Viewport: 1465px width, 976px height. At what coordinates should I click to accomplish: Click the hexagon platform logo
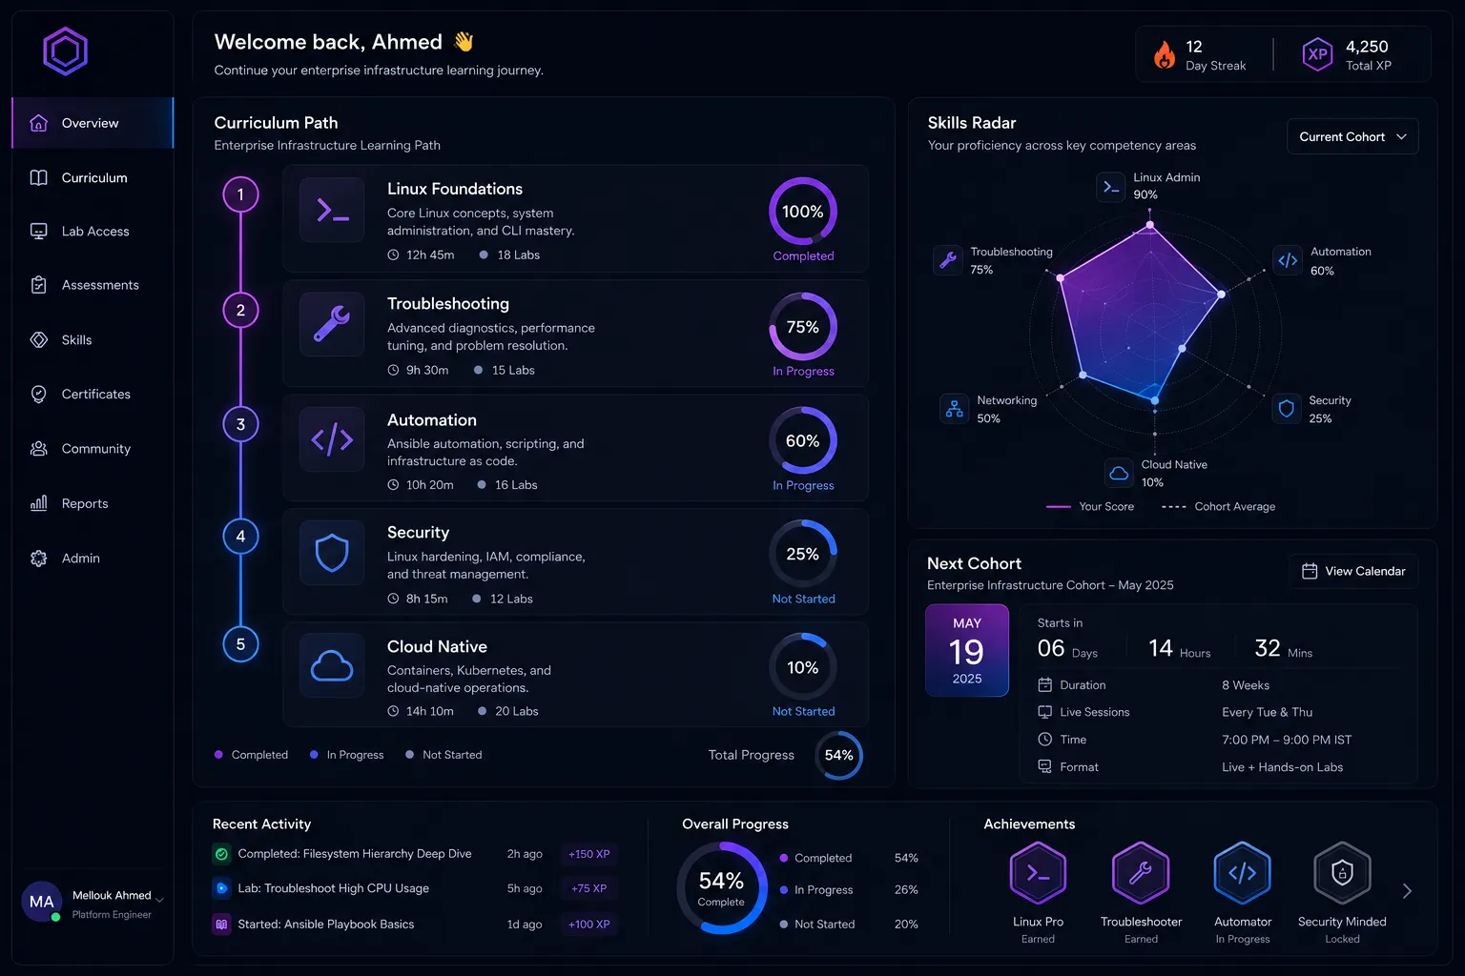pos(65,51)
